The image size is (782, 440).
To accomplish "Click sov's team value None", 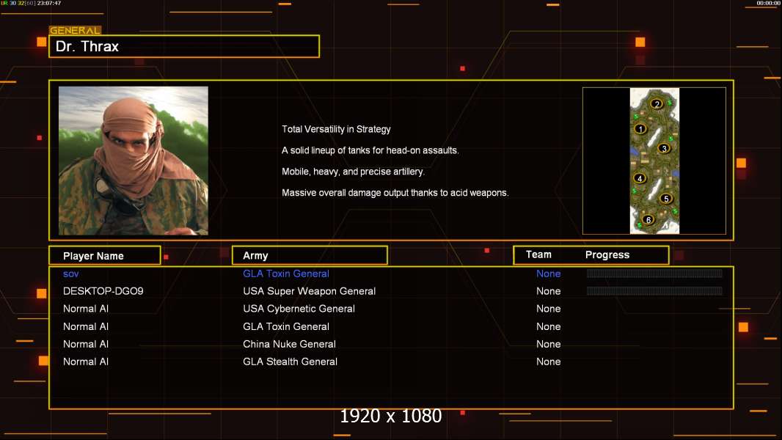I will point(548,274).
